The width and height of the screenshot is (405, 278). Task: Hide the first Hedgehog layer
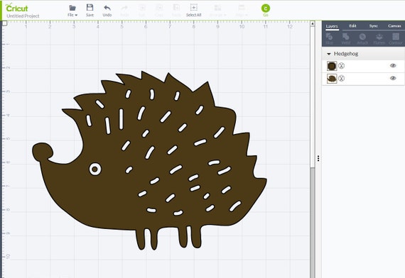coord(393,65)
